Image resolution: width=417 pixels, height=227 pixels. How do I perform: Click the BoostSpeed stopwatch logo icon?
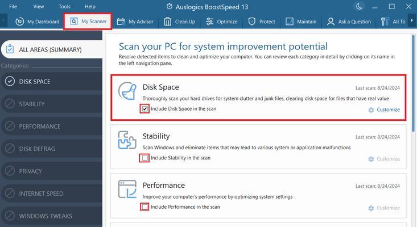(169, 7)
